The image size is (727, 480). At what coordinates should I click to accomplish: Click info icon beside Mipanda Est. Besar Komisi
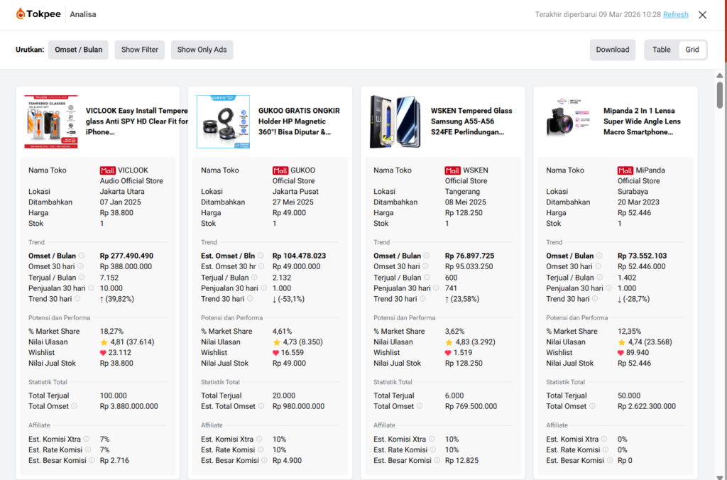tap(608, 460)
